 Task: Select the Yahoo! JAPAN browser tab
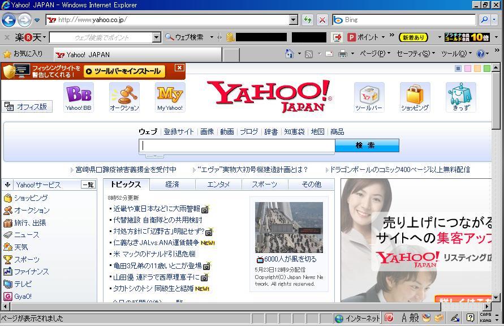point(137,55)
